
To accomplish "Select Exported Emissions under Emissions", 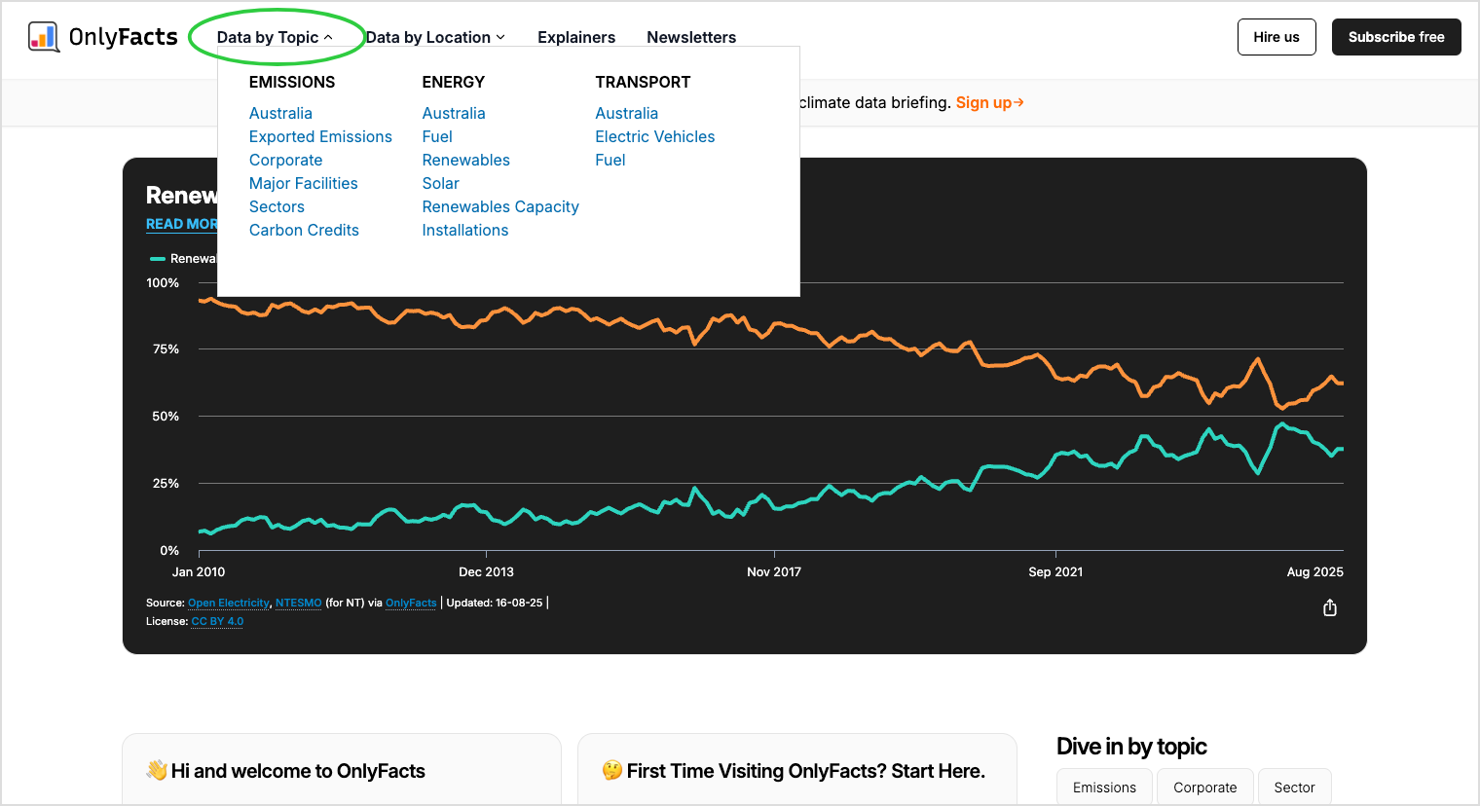I will tap(320, 136).
